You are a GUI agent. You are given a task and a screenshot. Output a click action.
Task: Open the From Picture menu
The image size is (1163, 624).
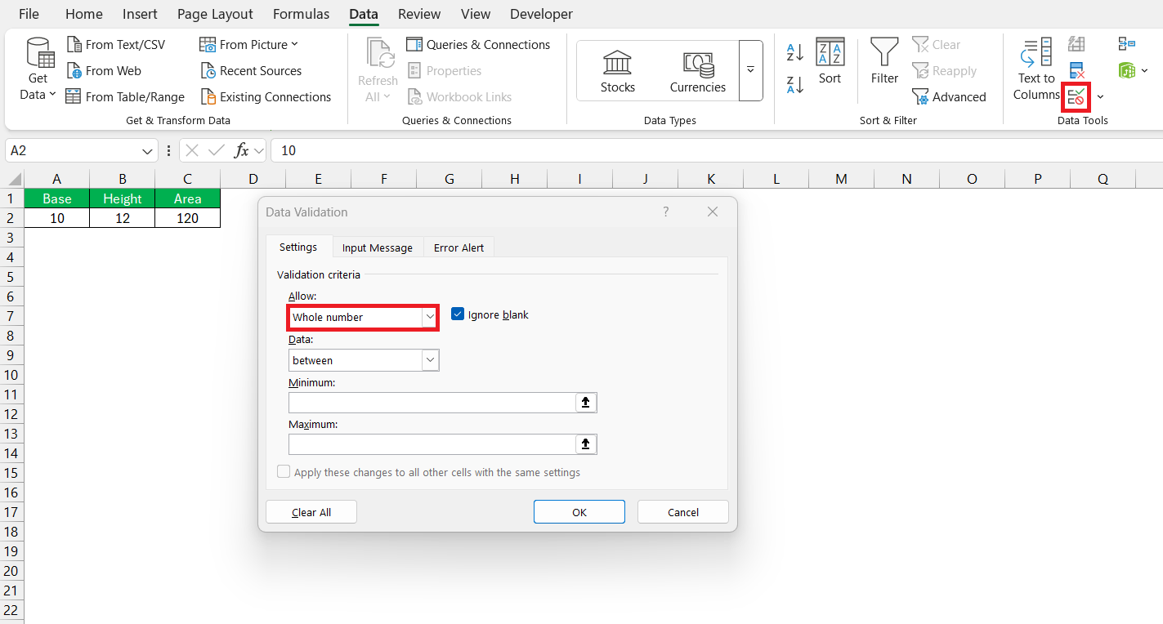[250, 45]
